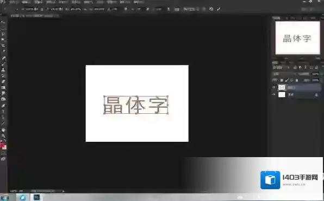
Task: Open the app left of Photoshop in taskbar
Action: coord(23,197)
